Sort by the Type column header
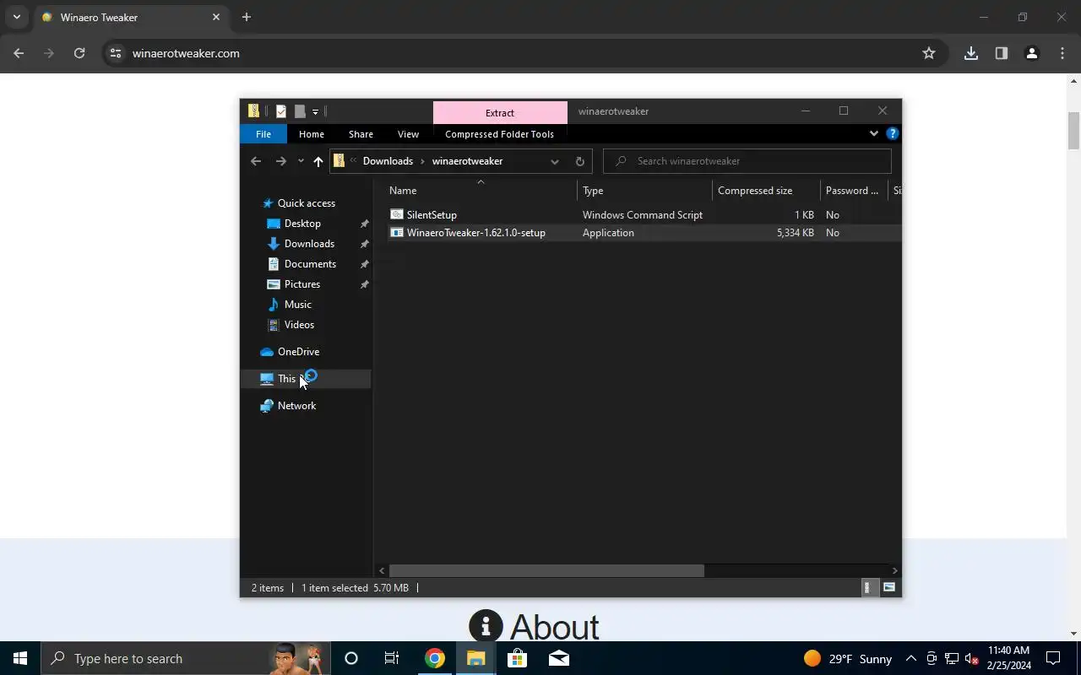This screenshot has height=675, width=1081. pos(644,191)
